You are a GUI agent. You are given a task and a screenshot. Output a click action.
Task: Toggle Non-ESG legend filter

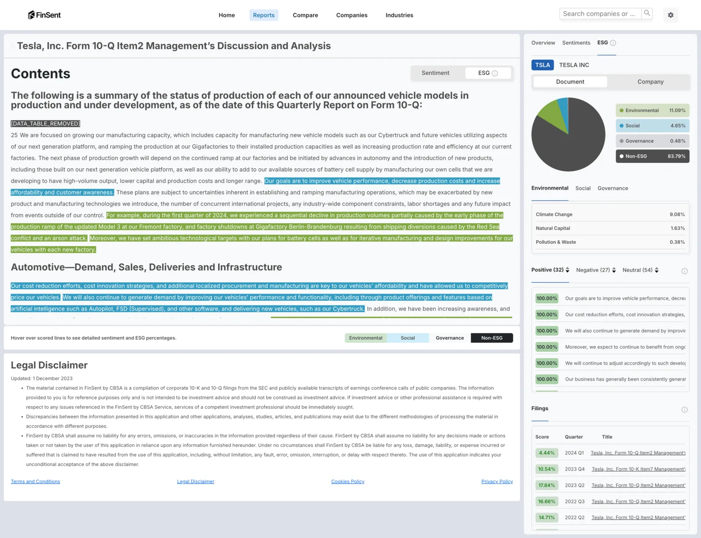click(652, 156)
